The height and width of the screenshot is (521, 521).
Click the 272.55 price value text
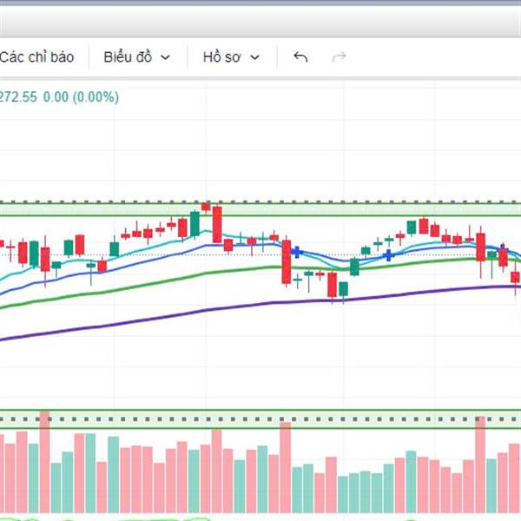[18, 97]
